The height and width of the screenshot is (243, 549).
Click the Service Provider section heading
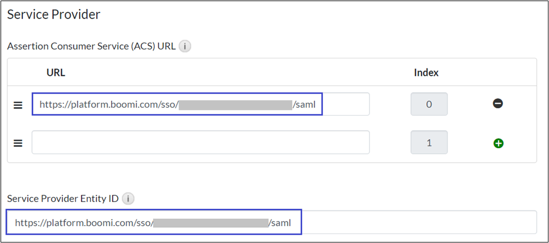(54, 15)
